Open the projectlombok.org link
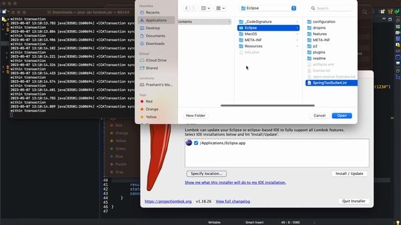This screenshot has width=401, height=225. click(x=168, y=201)
